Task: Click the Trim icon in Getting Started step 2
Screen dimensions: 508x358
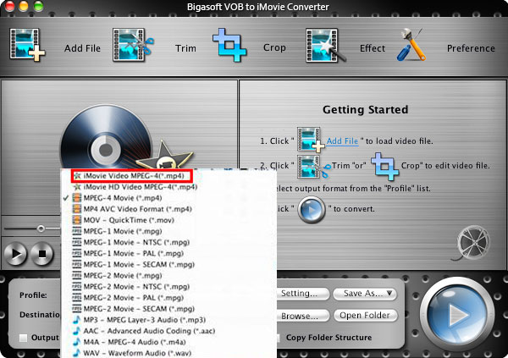Action: [313, 166]
